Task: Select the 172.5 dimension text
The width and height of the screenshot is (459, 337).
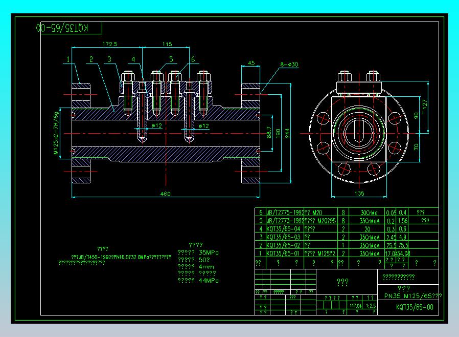Action: [109, 45]
